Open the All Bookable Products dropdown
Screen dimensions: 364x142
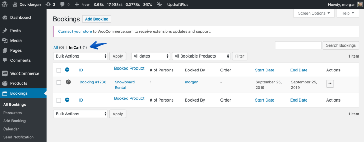click(x=201, y=56)
